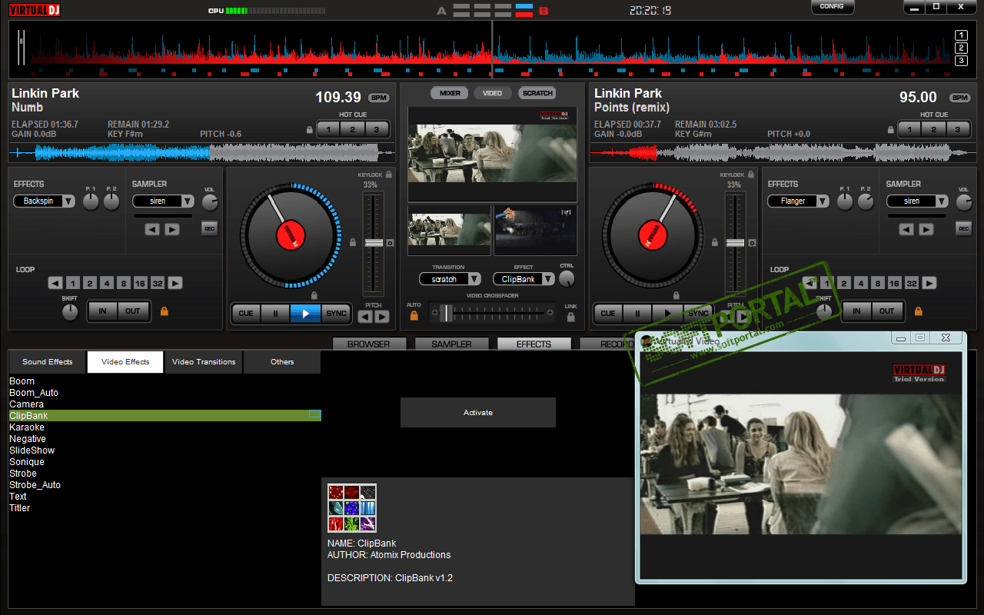984x615 pixels.
Task: Select waveform zoom level 1
Action: click(x=961, y=35)
